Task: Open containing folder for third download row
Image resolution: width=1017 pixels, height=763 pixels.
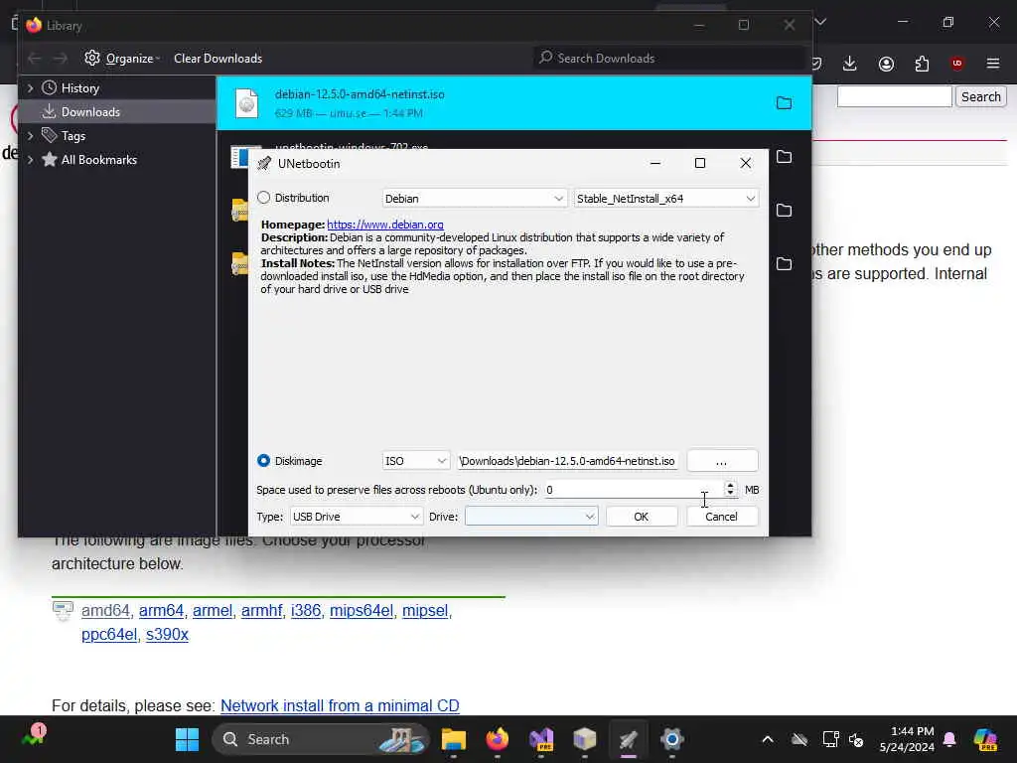Action: click(785, 211)
